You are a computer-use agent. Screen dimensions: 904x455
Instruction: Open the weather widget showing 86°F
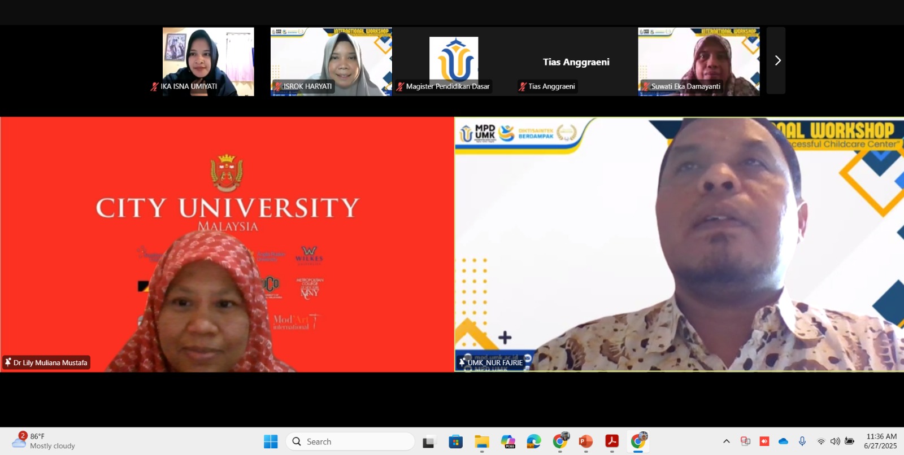tap(44, 441)
